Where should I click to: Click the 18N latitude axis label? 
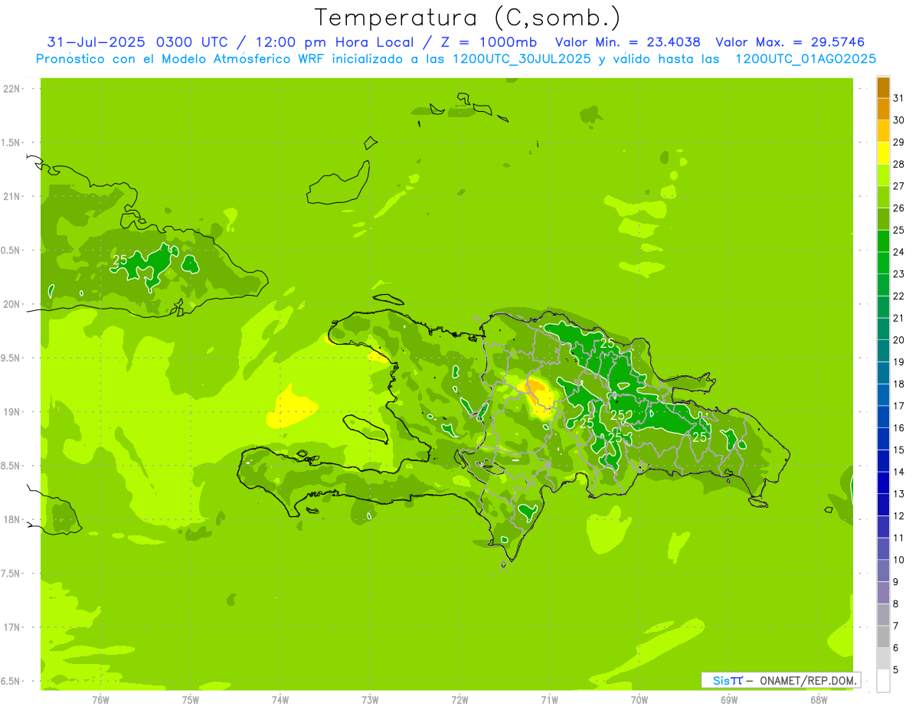(x=12, y=520)
